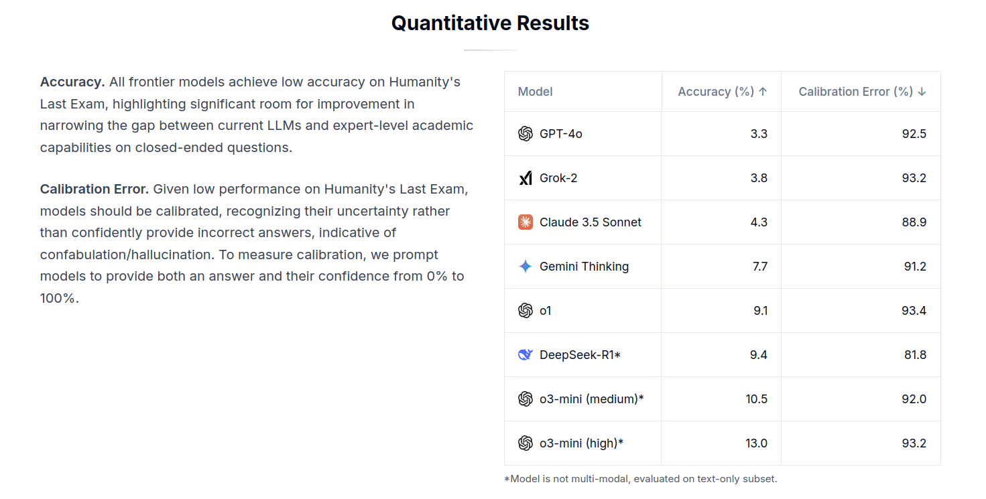Click the multi-modal footnote below the table
Image resolution: width=986 pixels, height=499 pixels.
(641, 479)
